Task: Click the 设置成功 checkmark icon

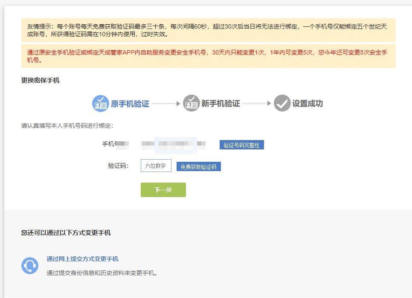Action: pos(281,103)
